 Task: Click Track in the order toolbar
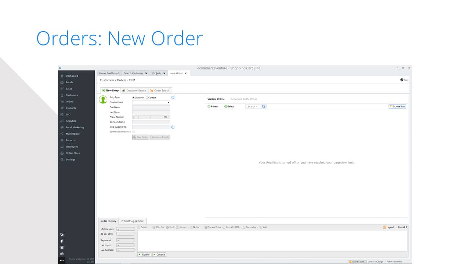(170, 227)
